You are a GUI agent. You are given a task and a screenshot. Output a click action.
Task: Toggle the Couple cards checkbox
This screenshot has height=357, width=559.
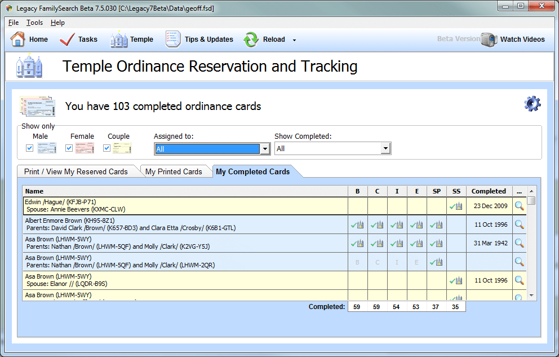[107, 148]
